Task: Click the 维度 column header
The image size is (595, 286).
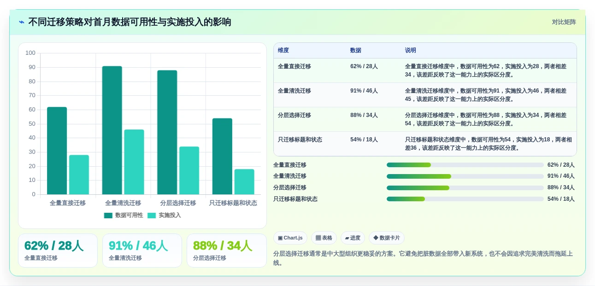Action: pos(283,50)
